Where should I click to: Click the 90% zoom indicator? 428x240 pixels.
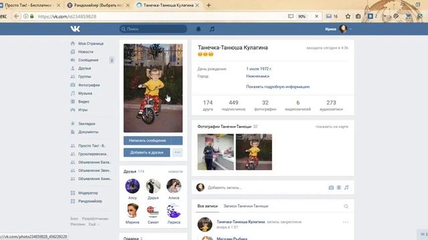click(302, 16)
